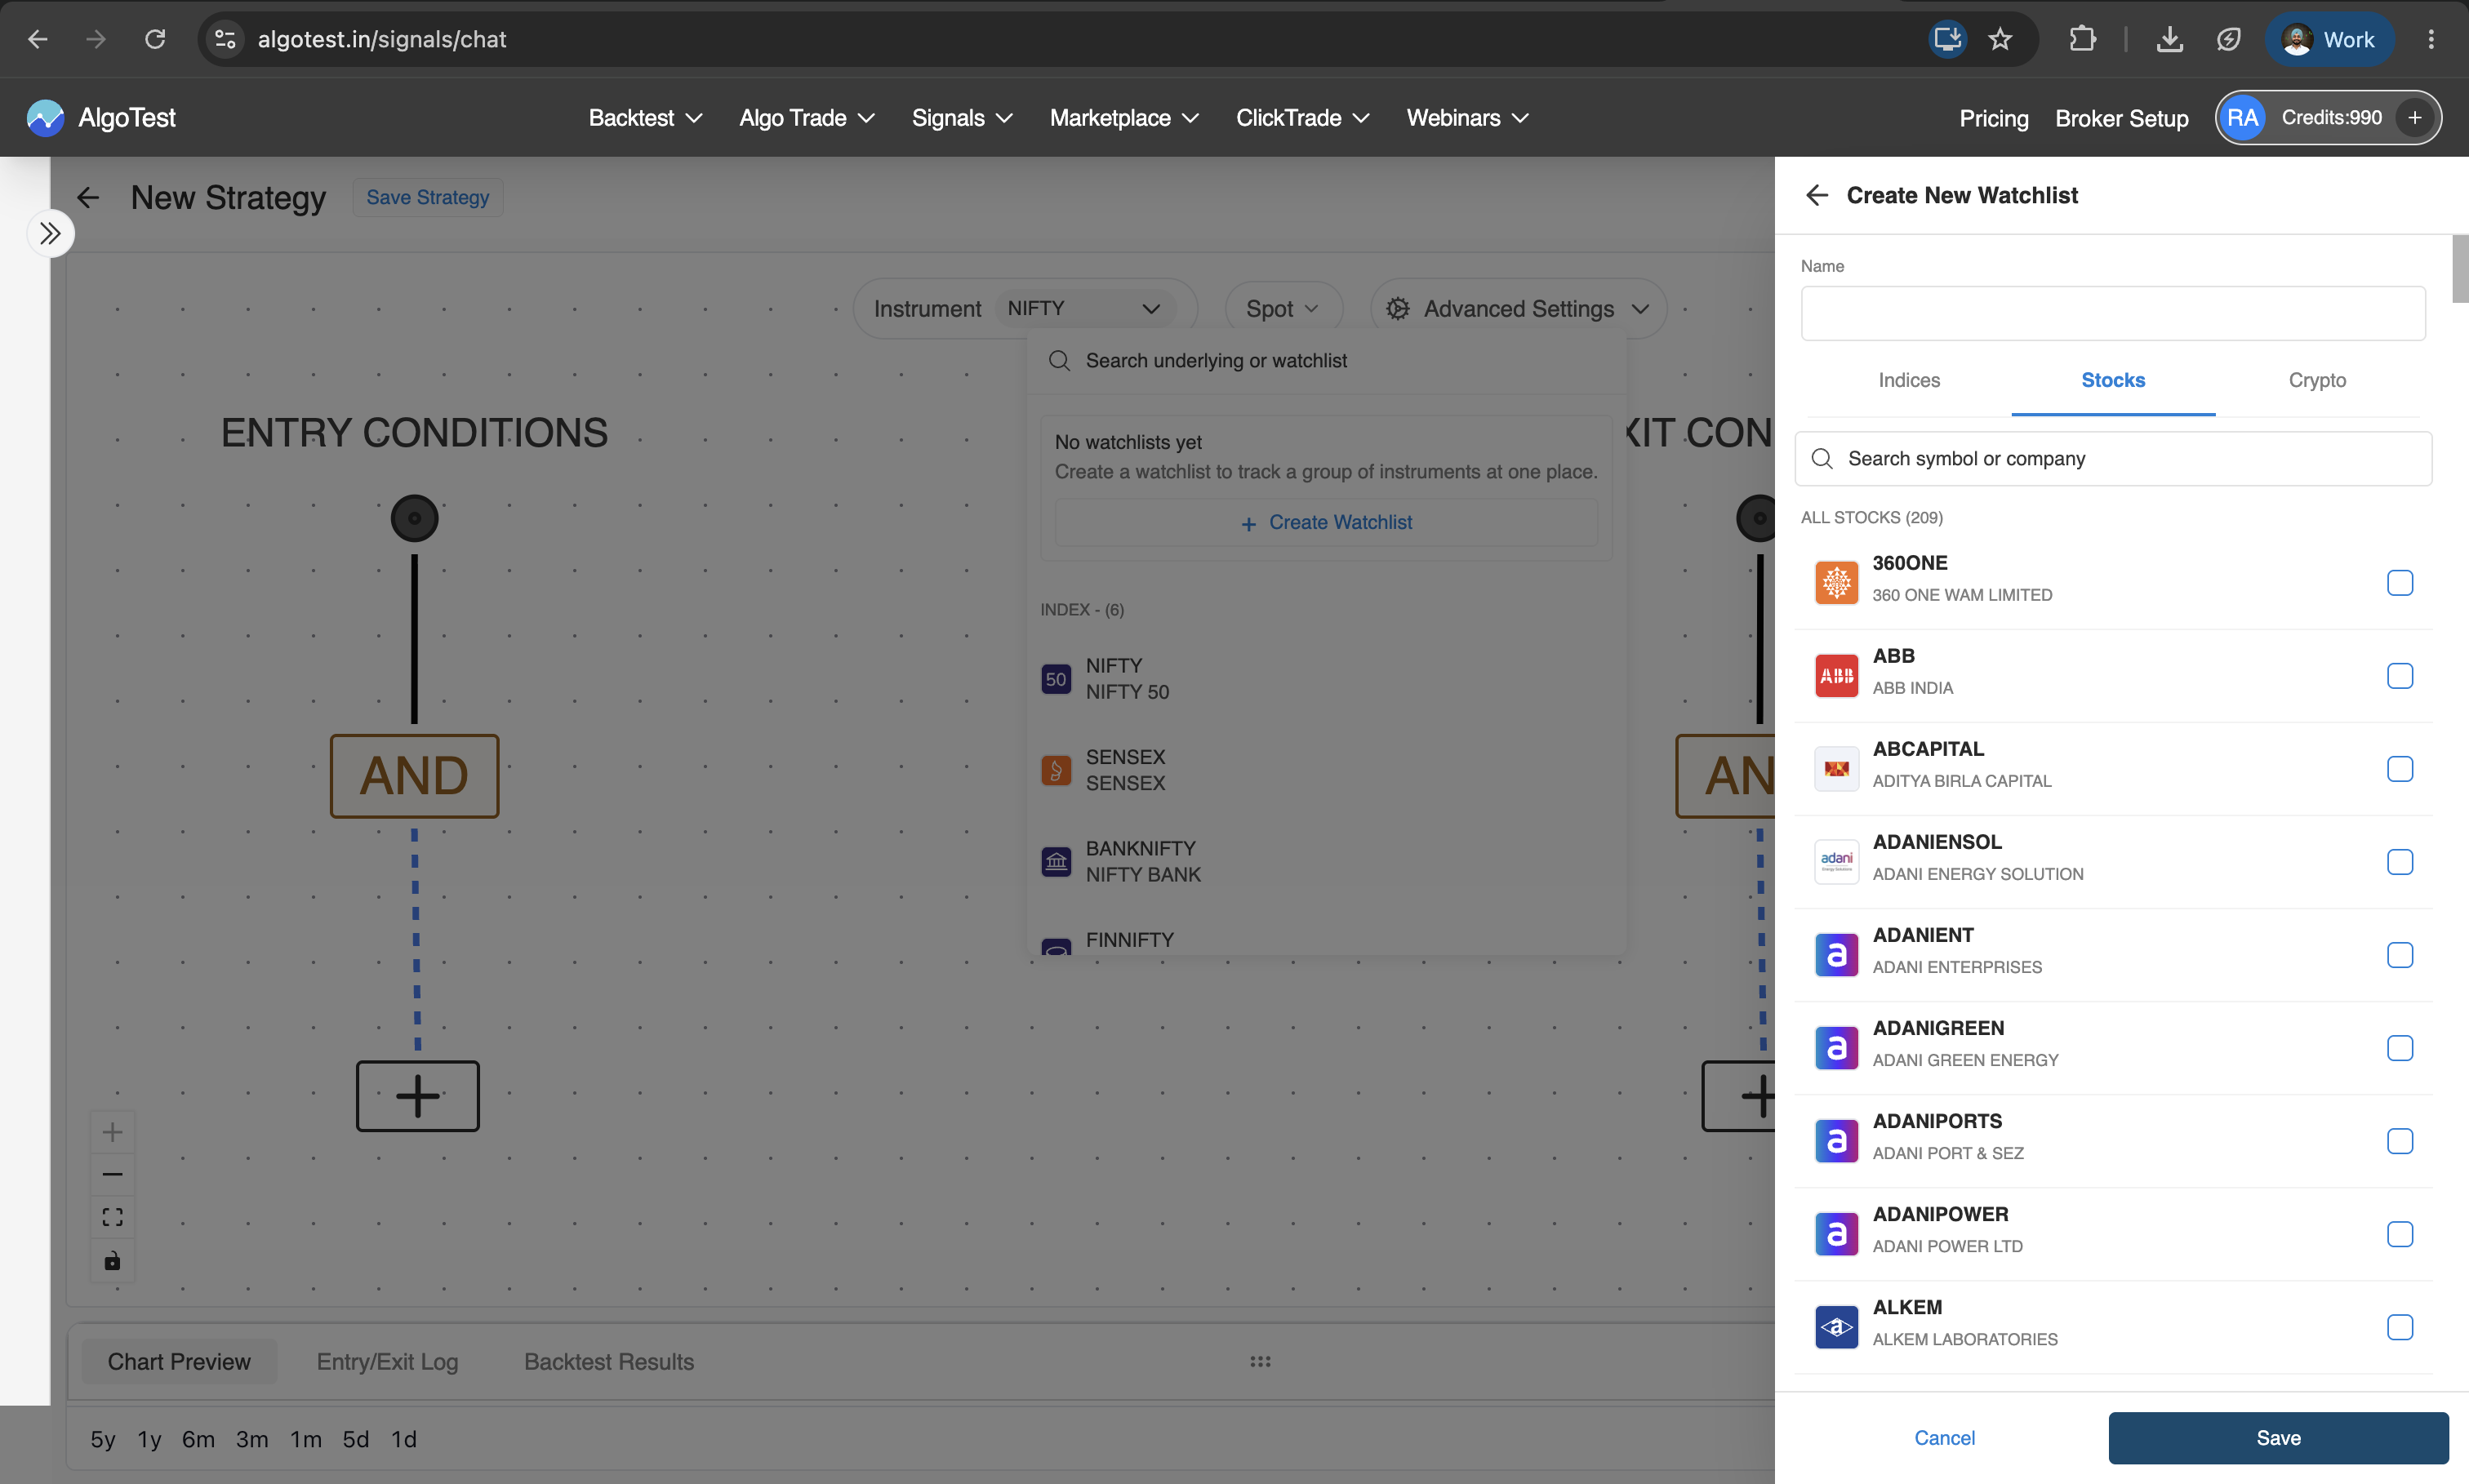Click Cancel in watchlist panel
Screen dimensions: 2469x1484
coord(1944,1437)
